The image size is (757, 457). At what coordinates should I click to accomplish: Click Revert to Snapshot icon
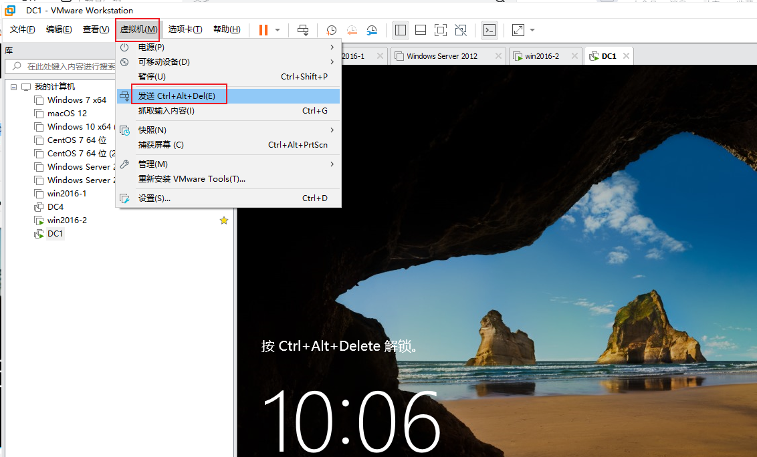point(352,30)
